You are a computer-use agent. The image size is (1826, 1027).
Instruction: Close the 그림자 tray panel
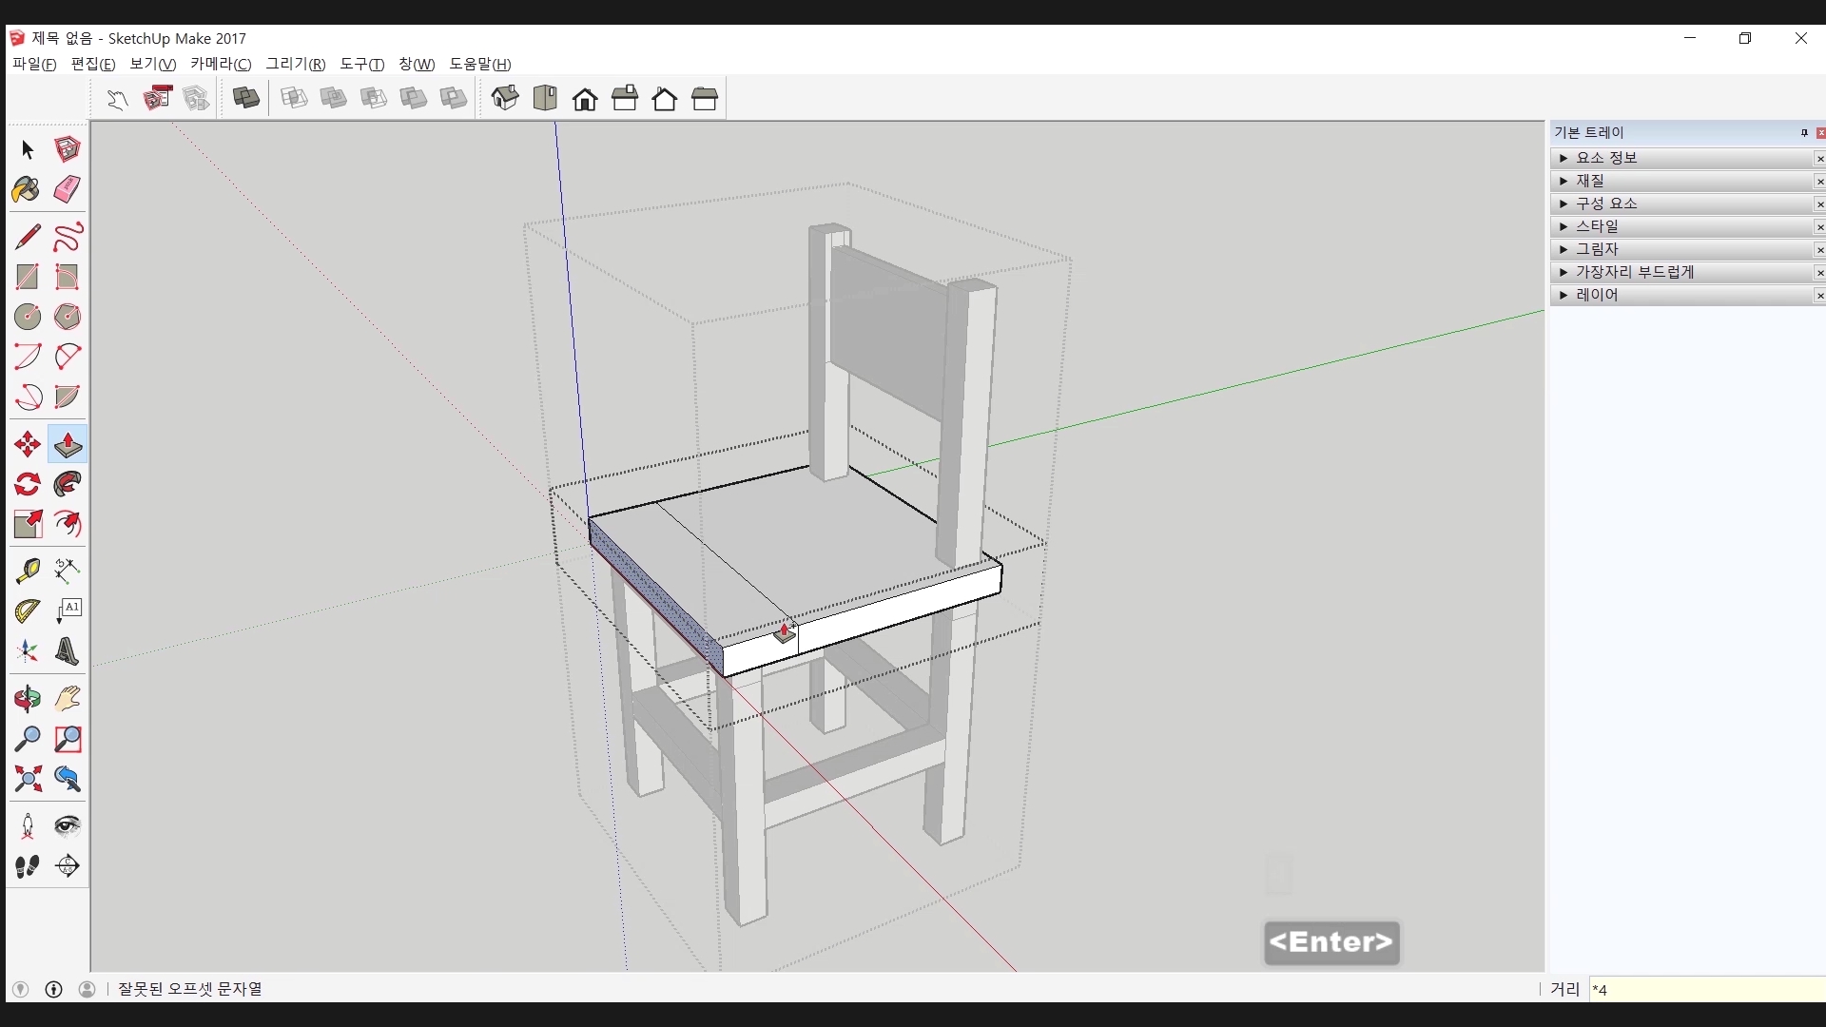pos(1819,250)
